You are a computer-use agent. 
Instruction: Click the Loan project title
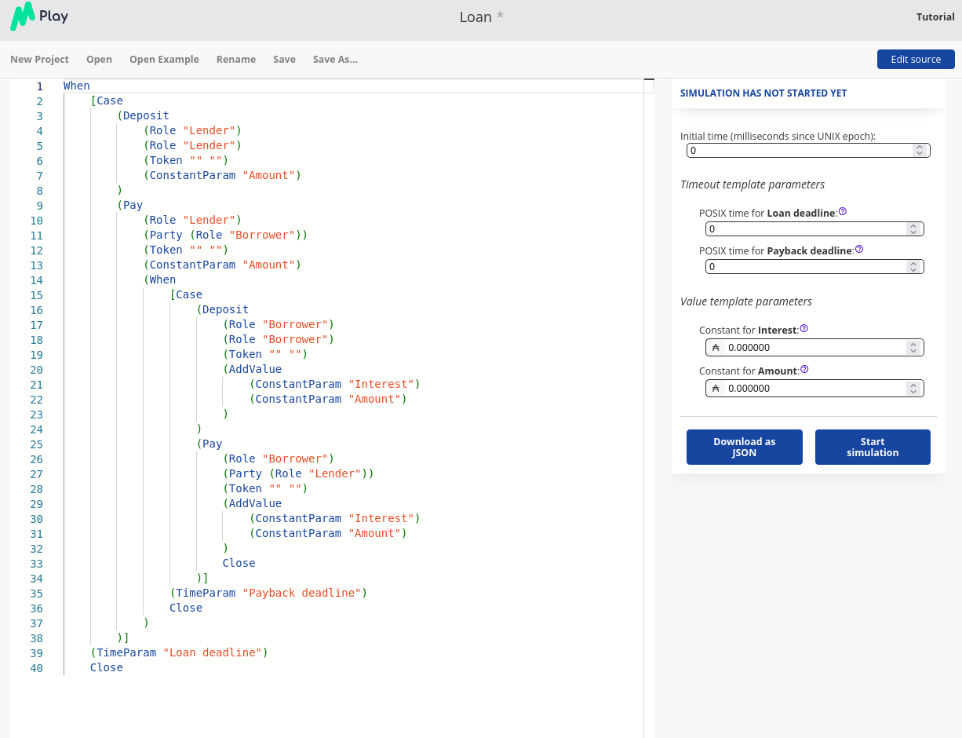point(476,16)
